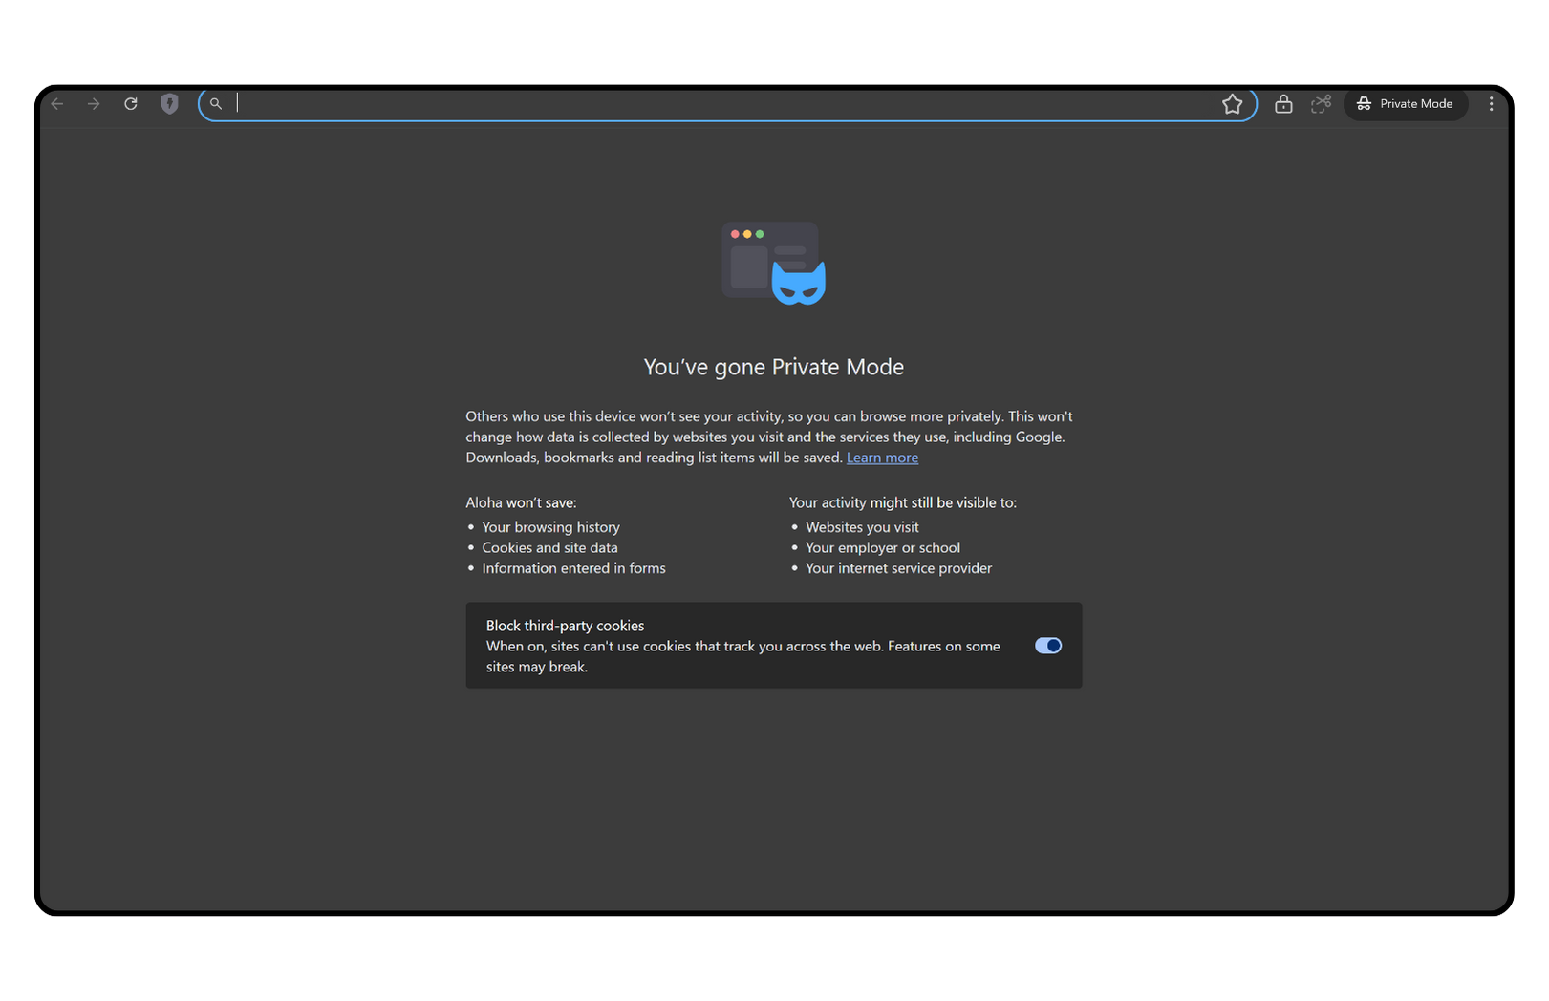The image size is (1549, 1001).
Task: Go back with the back arrow
Action: 57,104
